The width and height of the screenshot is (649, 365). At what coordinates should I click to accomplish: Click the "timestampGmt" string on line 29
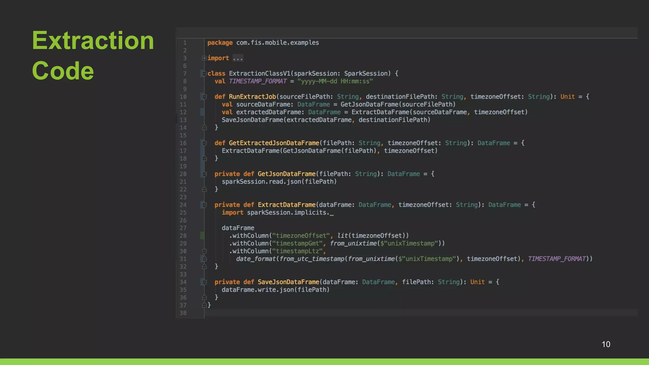(x=297, y=244)
